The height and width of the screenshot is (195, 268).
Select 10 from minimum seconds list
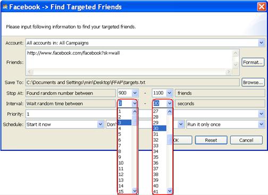click(x=125, y=163)
